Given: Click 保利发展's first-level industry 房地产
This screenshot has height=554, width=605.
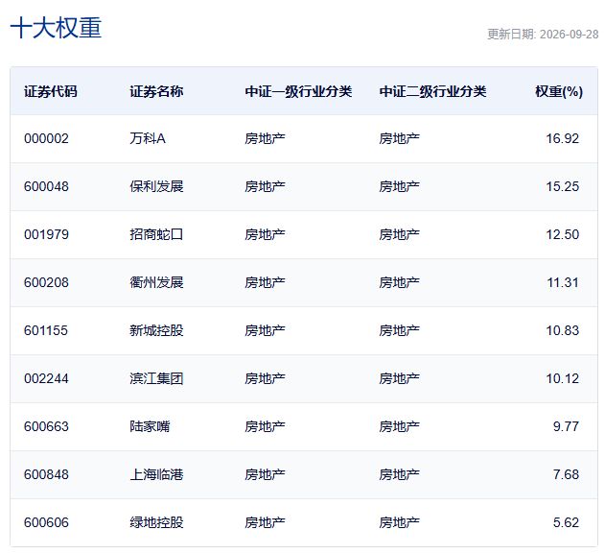Looking at the screenshot, I should 265,186.
